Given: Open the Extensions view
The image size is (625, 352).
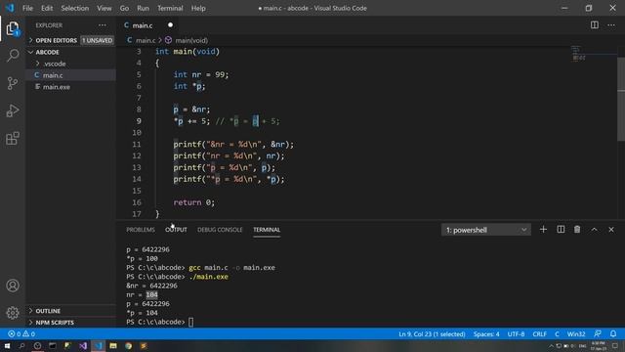Looking at the screenshot, I should tap(13, 139).
